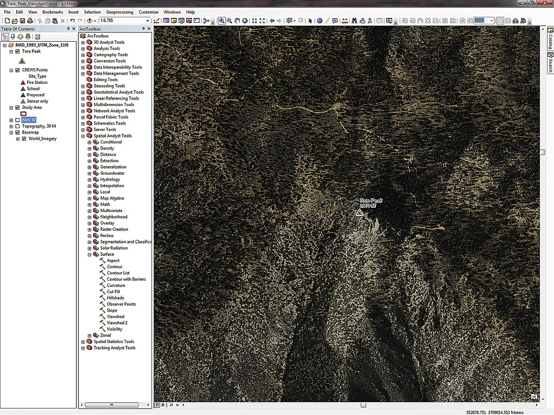Screen dimensions: 554x415
Task: Go back to previous extent
Action: (272, 21)
